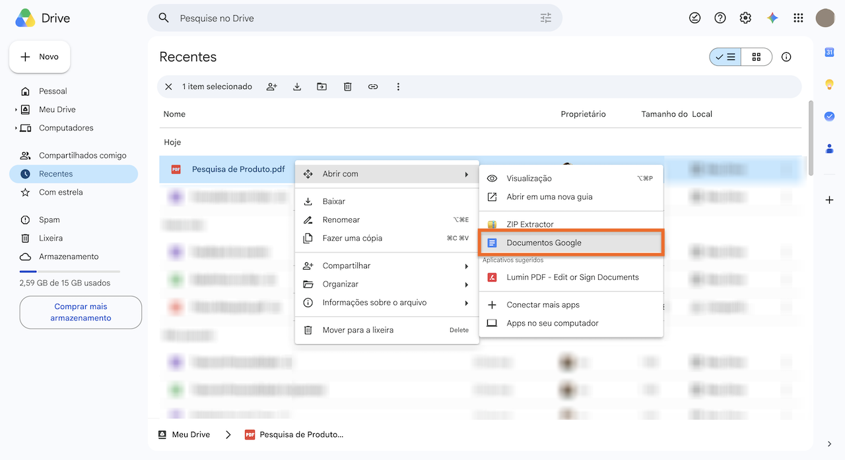Image resolution: width=845 pixels, height=460 pixels.
Task: Open the Google apps grid
Action: point(798,18)
